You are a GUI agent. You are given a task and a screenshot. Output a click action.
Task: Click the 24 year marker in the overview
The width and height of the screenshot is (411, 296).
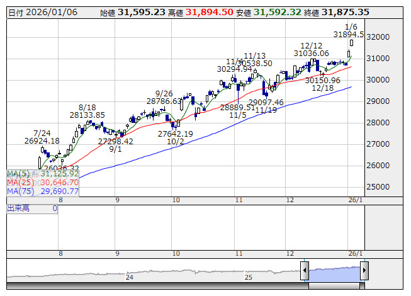pyautogui.click(x=129, y=277)
